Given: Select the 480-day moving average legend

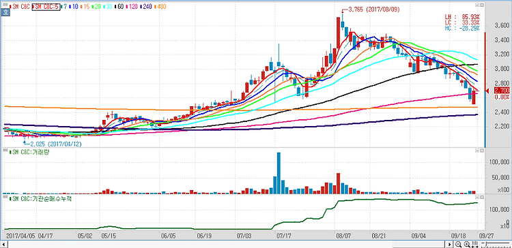Looking at the screenshot, I should point(160,7).
